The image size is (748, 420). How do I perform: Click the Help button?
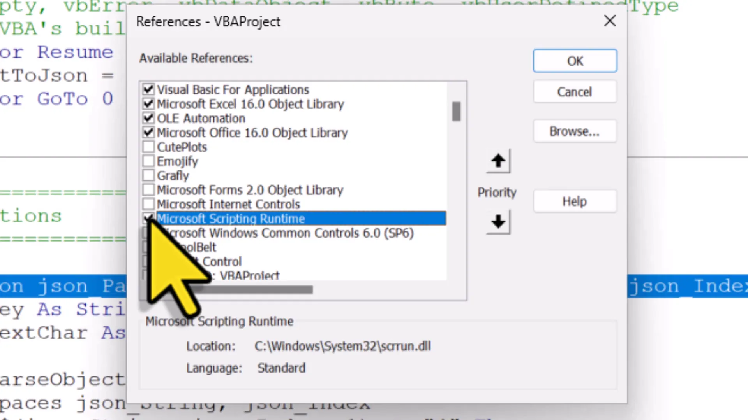tap(574, 201)
